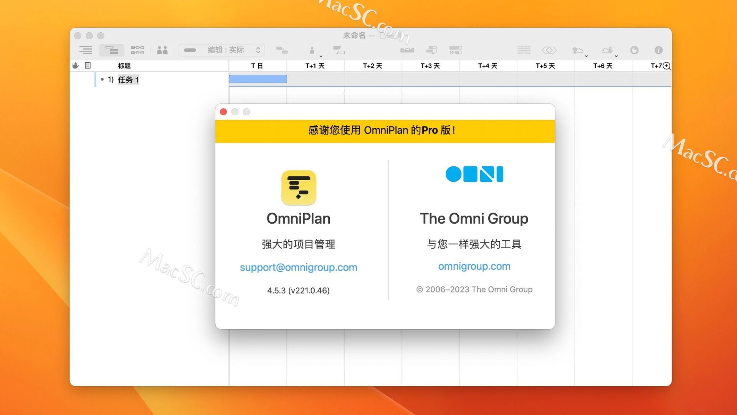
Task: Click the 感谢您使用 OmniPlan 的Pro 版 banner
Action: click(x=385, y=131)
